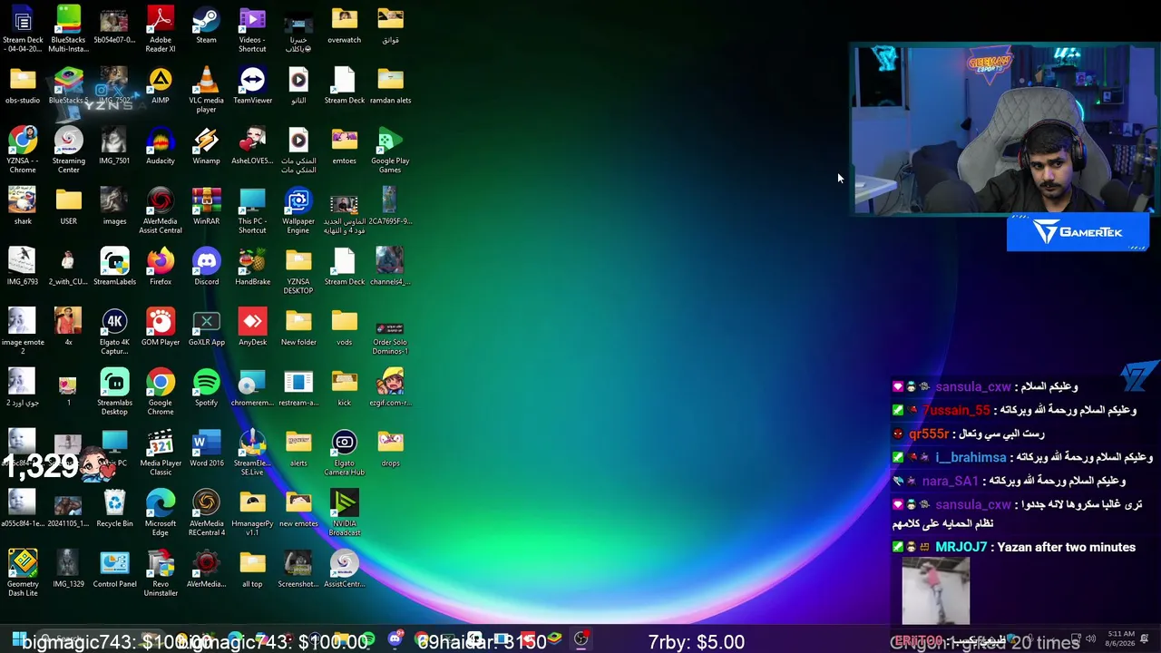Click the HandBrake desktop icon
Screen dimensions: 1161x653
252,267
